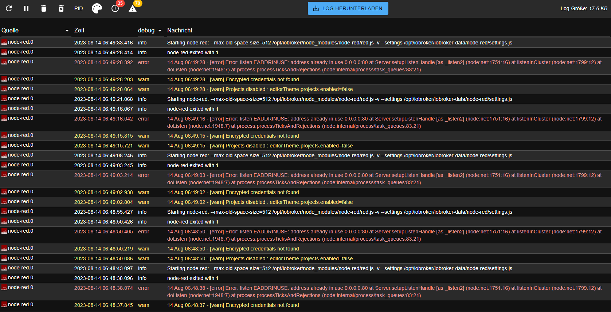Select EADDRINUSE error message at 06:48:38

[384, 292]
